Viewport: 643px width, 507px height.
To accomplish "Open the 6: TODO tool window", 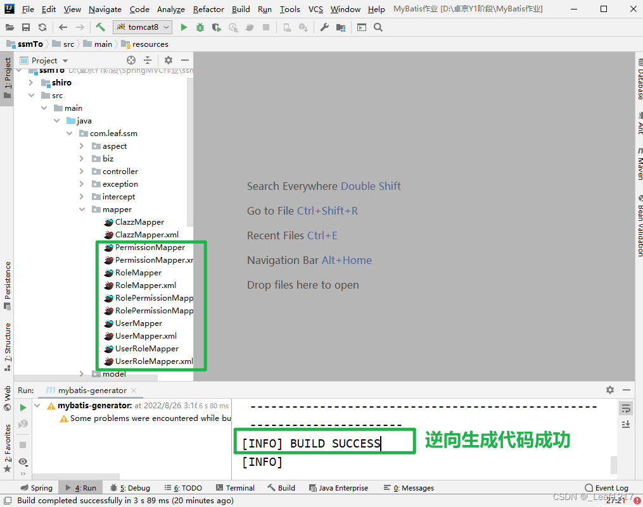I will (x=183, y=488).
